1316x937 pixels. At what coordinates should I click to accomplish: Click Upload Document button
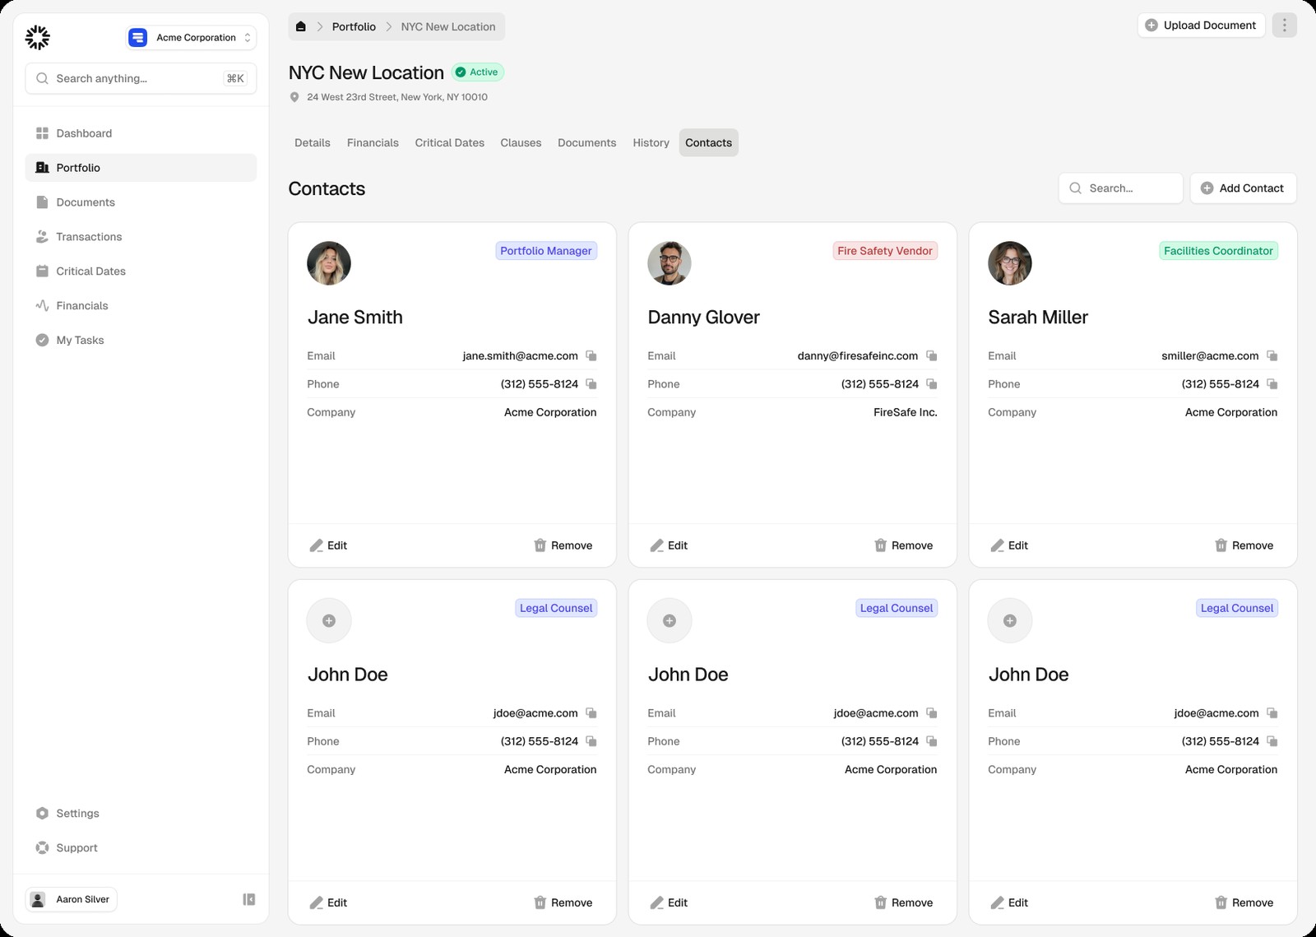[x=1202, y=26]
